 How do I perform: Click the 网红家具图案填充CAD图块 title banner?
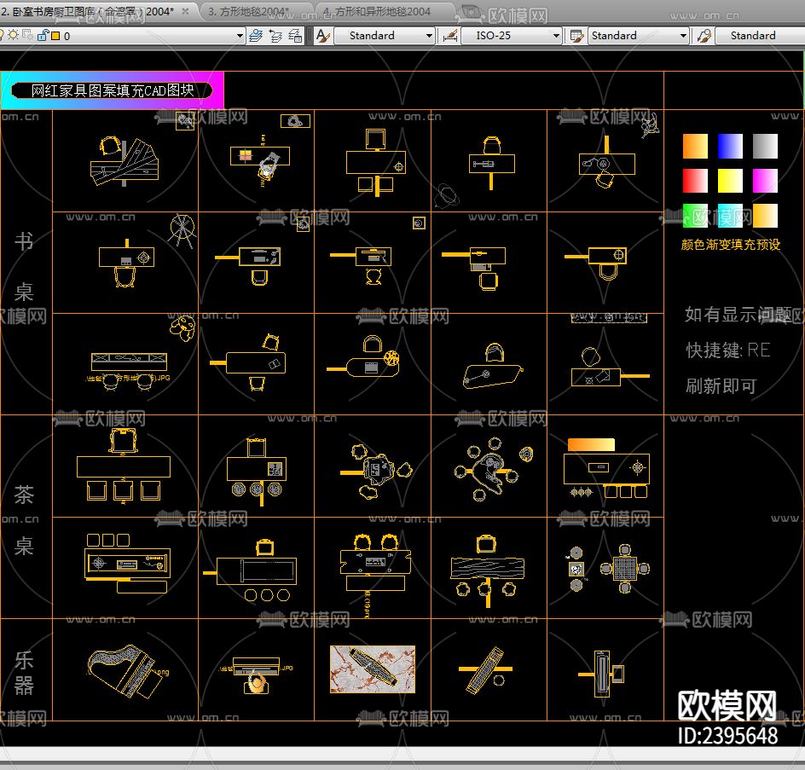coord(112,90)
